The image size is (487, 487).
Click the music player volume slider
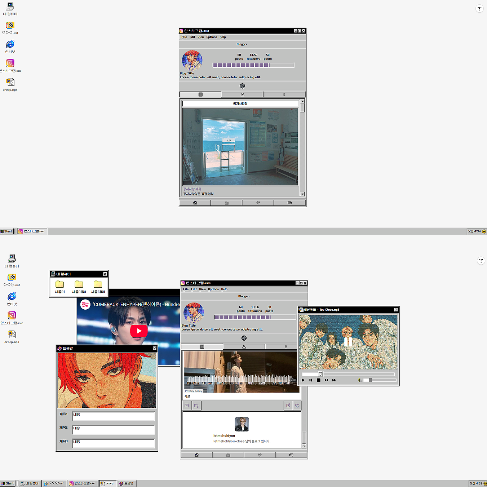point(380,380)
